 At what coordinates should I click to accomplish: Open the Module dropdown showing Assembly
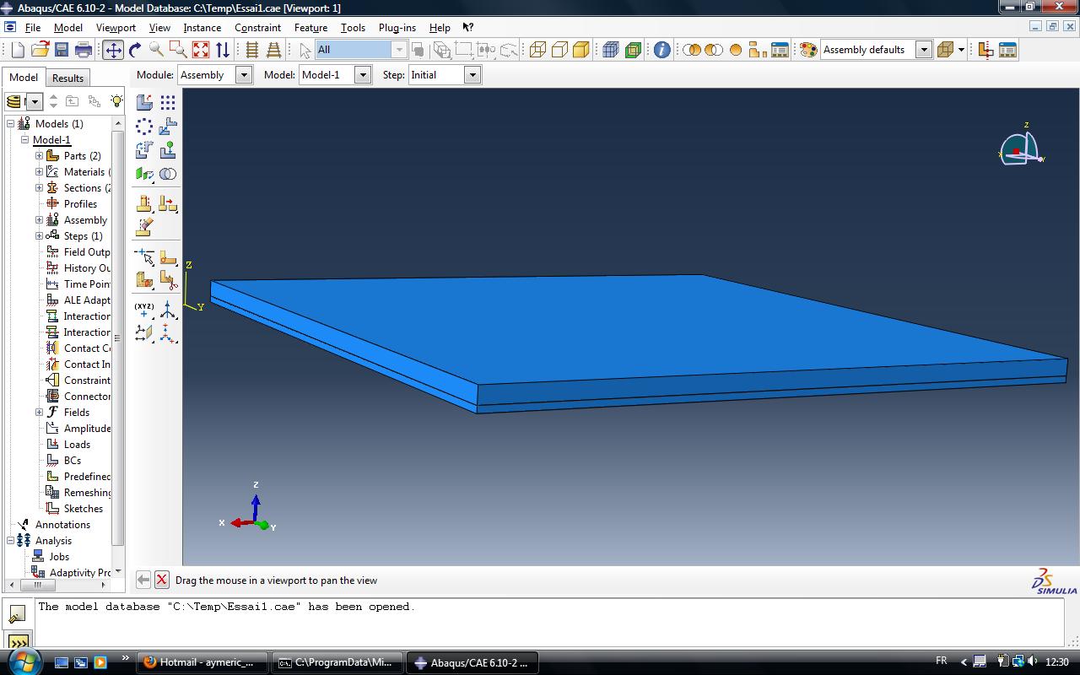(215, 75)
